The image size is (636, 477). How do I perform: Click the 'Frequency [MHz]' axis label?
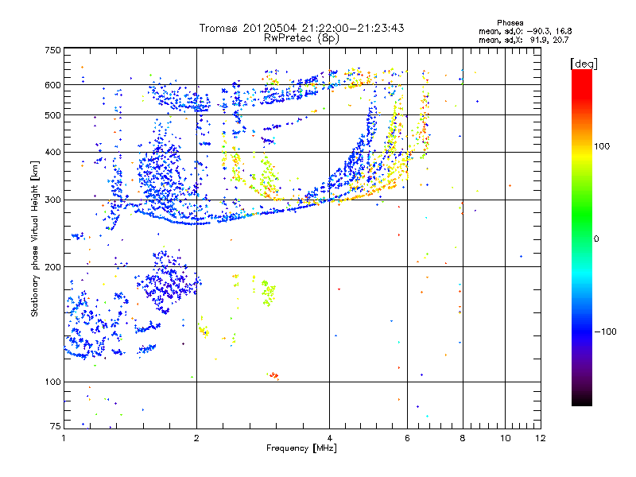point(301,448)
